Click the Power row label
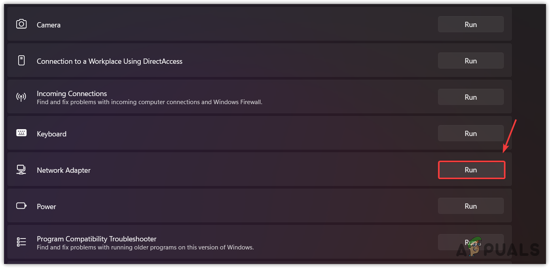This screenshot has height=268, width=550. pos(46,207)
